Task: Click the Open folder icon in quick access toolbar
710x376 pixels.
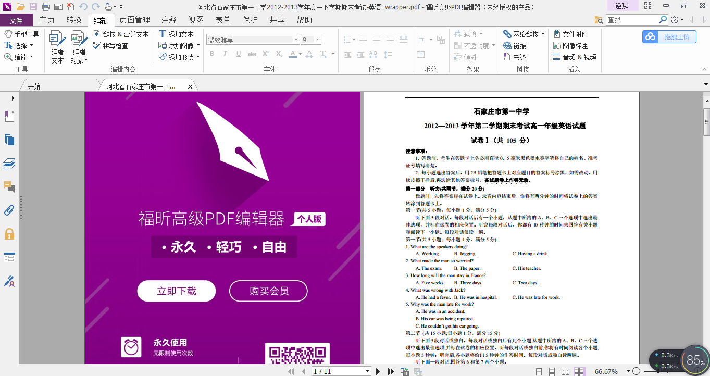Action: (20, 7)
